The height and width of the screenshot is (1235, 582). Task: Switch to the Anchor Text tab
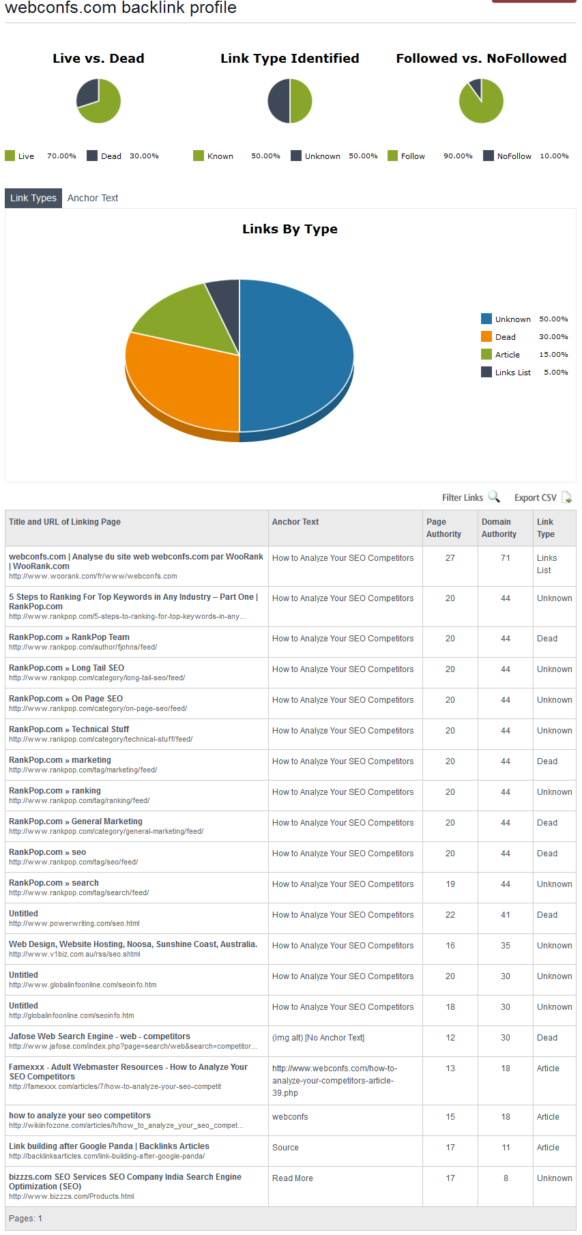pos(93,198)
